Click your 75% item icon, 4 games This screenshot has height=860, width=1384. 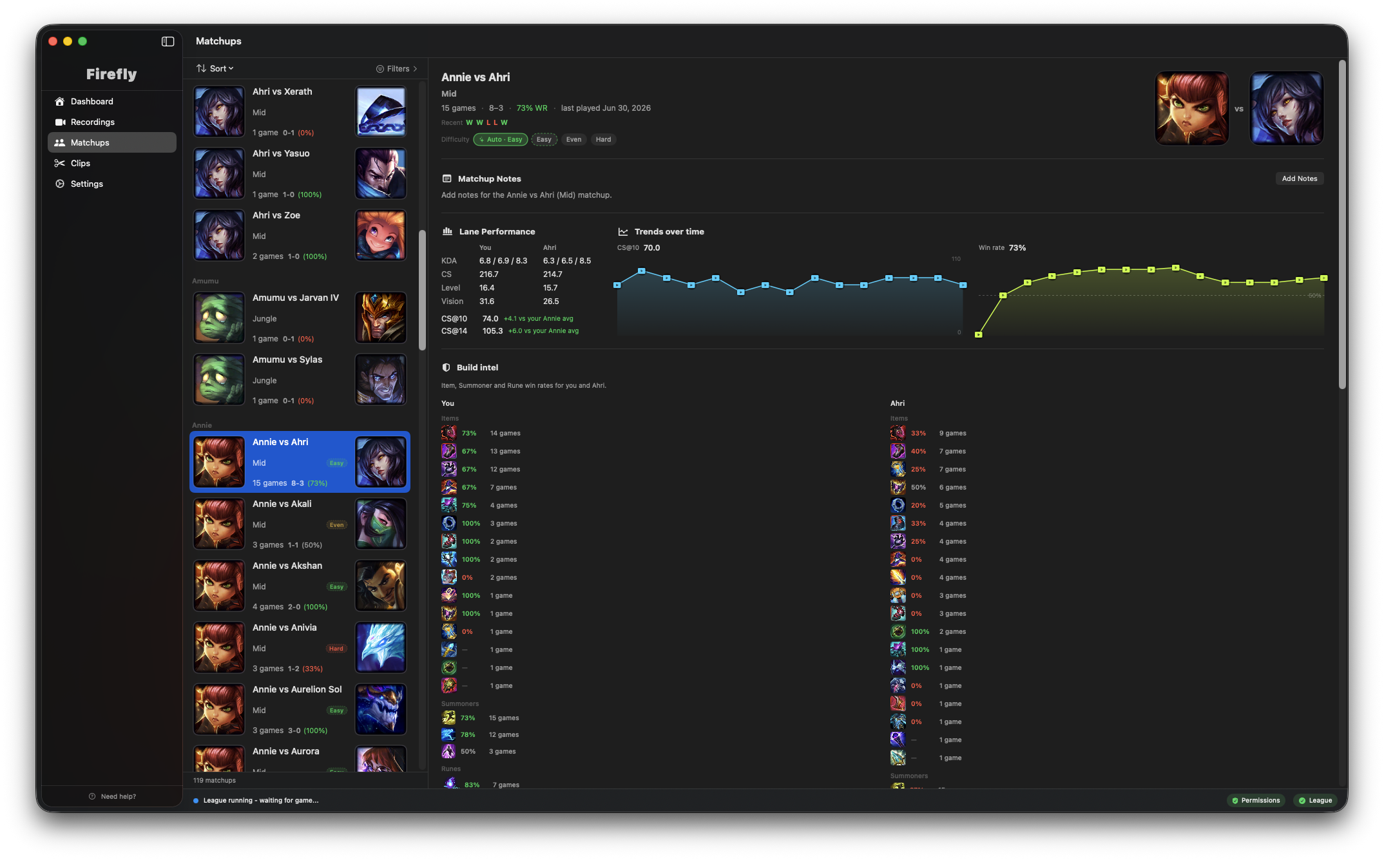(x=448, y=505)
